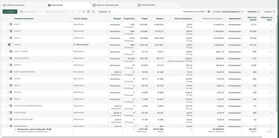
Task: Open the arrow next to Редактировать
Action: click(67, 12)
